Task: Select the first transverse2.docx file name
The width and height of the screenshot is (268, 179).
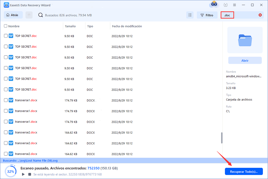Action: coord(26,133)
